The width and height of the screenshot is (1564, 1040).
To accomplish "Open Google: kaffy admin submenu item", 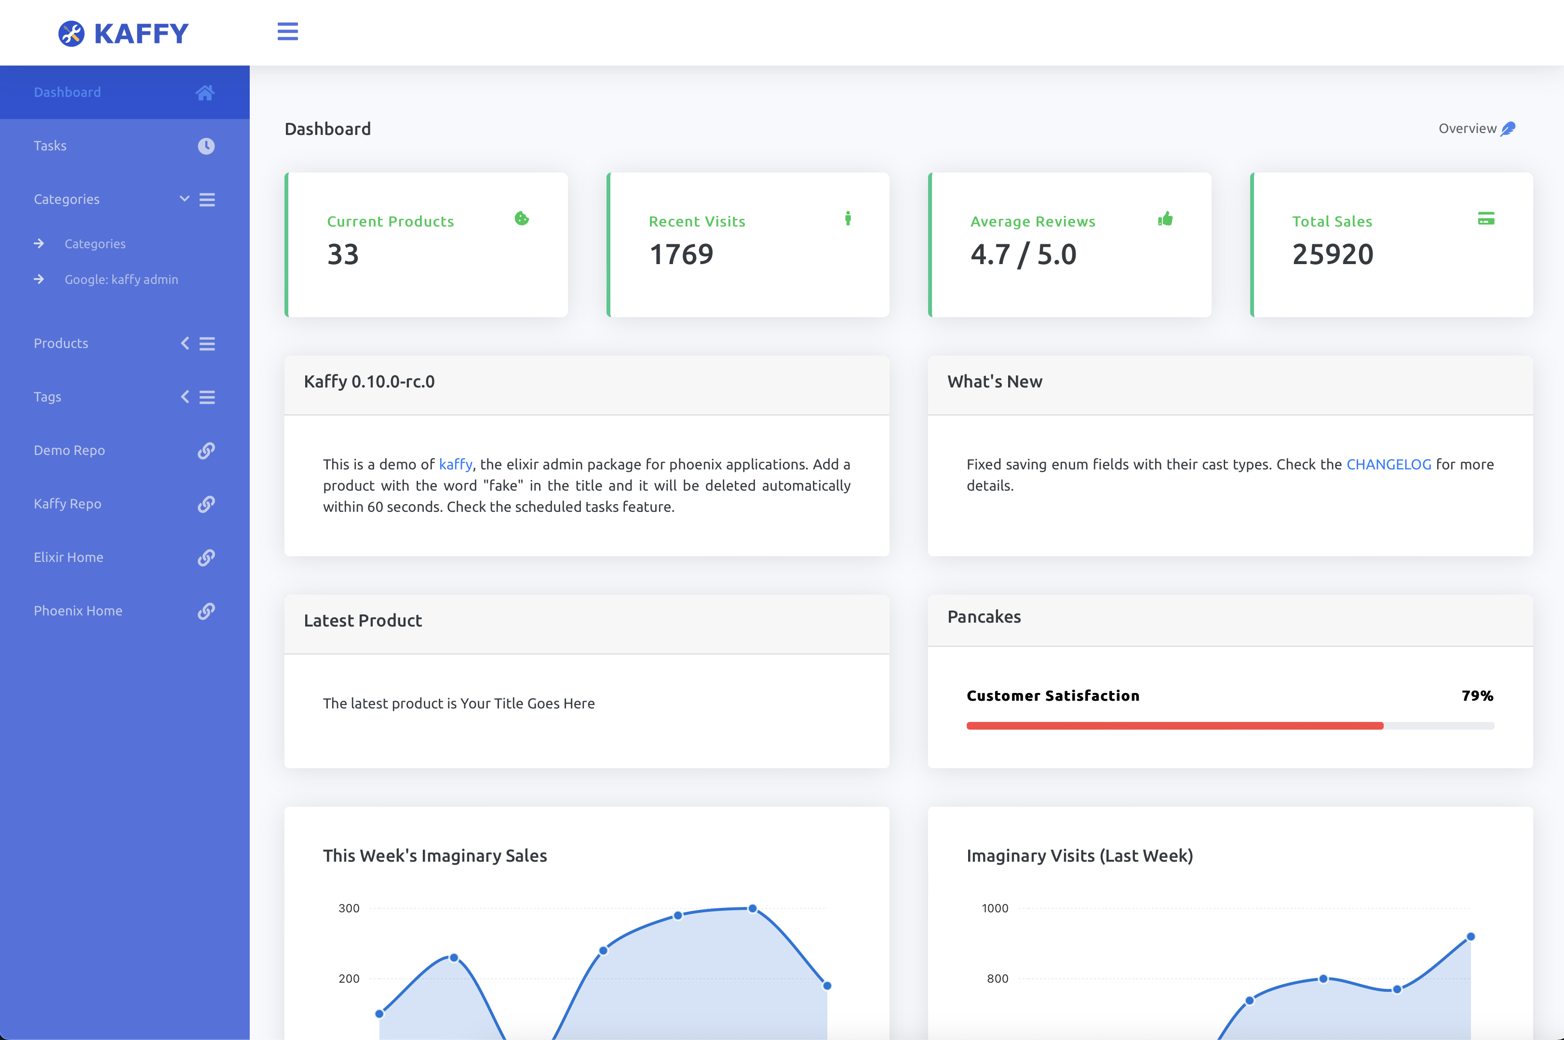I will [121, 280].
